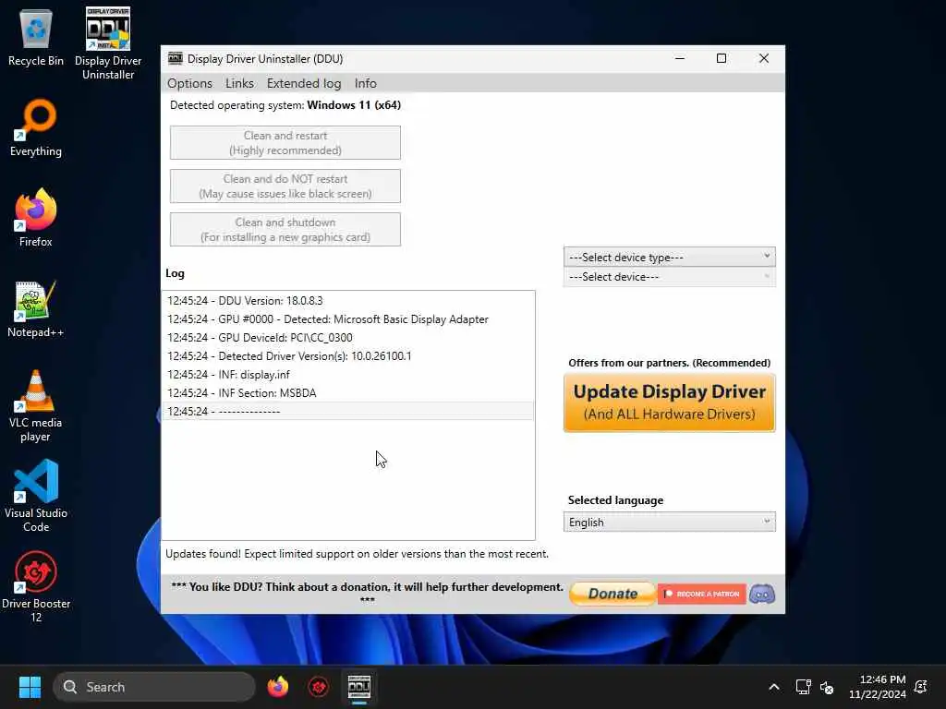Select the dashed separator log line
Screen dimensions: 946x709
(348, 411)
